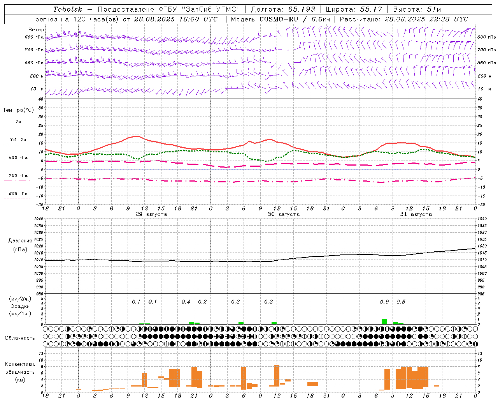Viewport: 498px width, 399px height.
Task: Click the Осадки panel label
Action: point(20,306)
